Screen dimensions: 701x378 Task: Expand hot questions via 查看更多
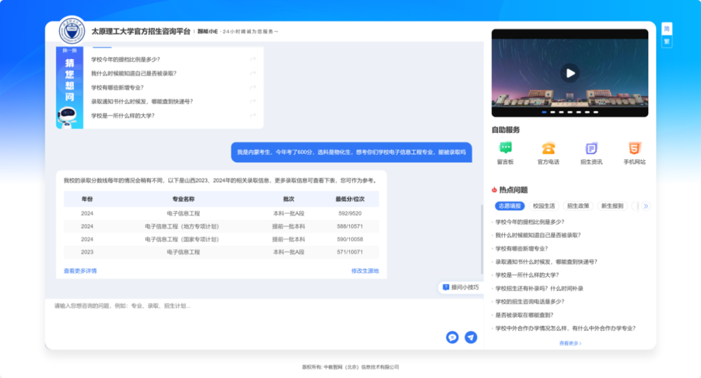570,343
